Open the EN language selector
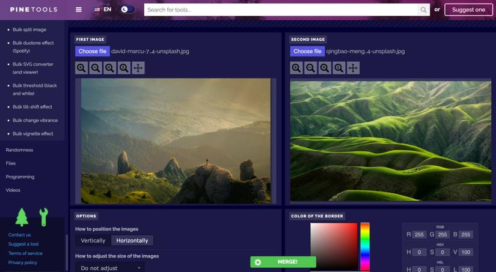The image size is (496, 272). (x=103, y=10)
